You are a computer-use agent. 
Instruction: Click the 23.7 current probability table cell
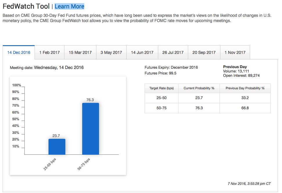199,98
